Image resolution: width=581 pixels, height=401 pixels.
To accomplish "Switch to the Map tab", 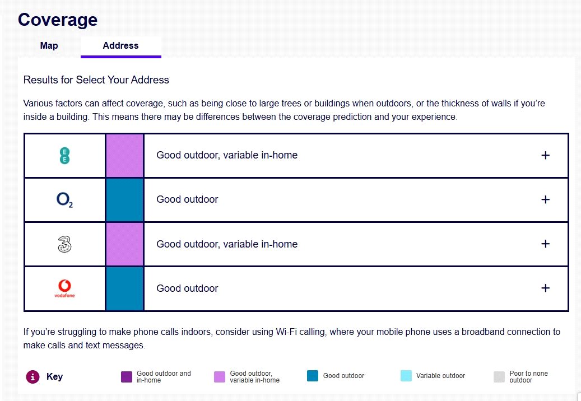I will click(49, 46).
